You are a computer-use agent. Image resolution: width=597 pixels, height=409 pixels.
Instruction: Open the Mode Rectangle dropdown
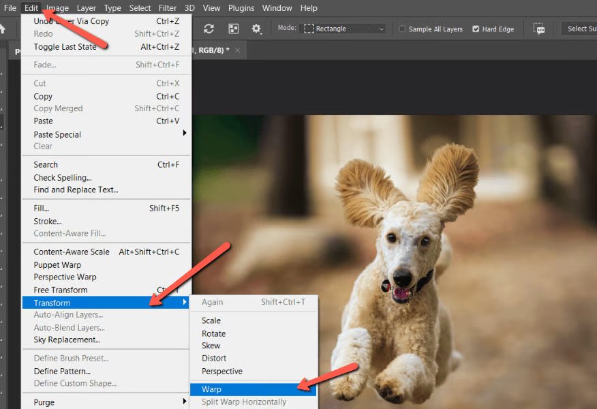point(344,29)
